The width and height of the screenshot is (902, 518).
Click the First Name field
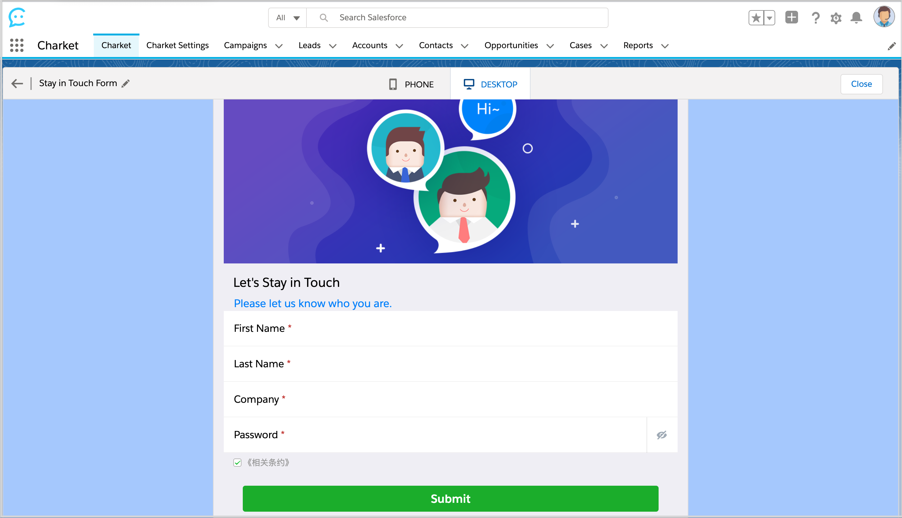pyautogui.click(x=450, y=328)
